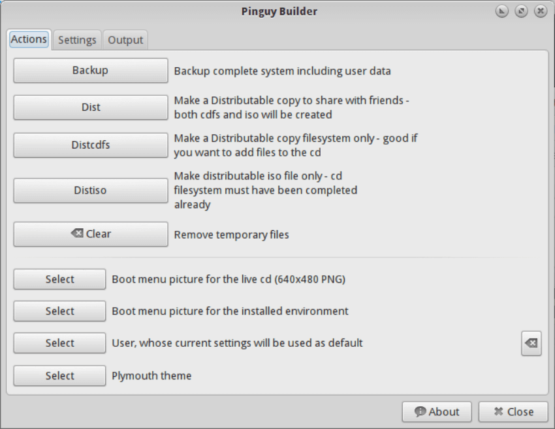This screenshot has width=555, height=429.
Task: Open the Actions tab
Action: 29,39
